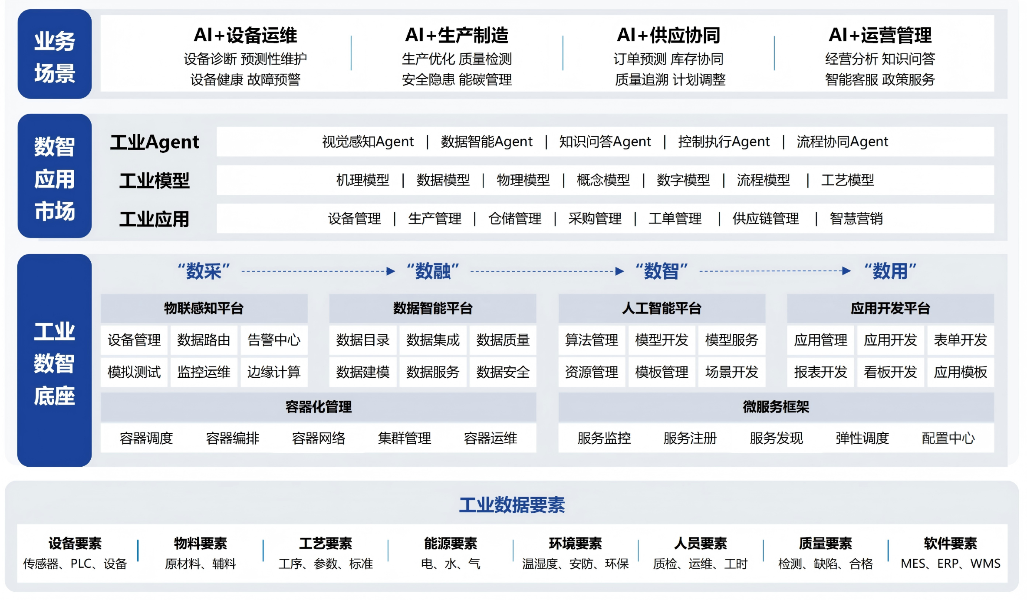The image size is (1027, 600).
Task: Open AI+设备运维 scenario heading
Action: tap(245, 35)
